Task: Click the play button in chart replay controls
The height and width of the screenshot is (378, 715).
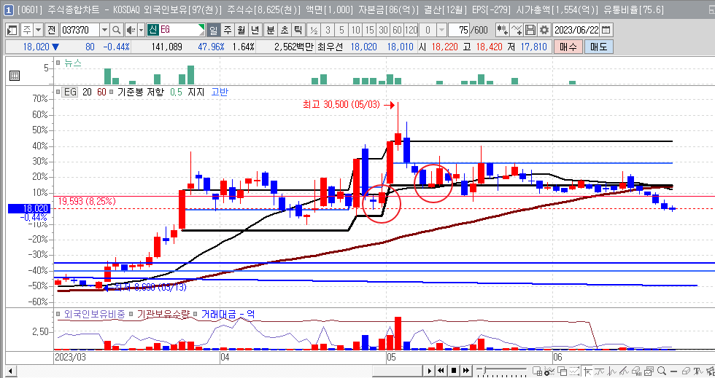Action: (429, 371)
